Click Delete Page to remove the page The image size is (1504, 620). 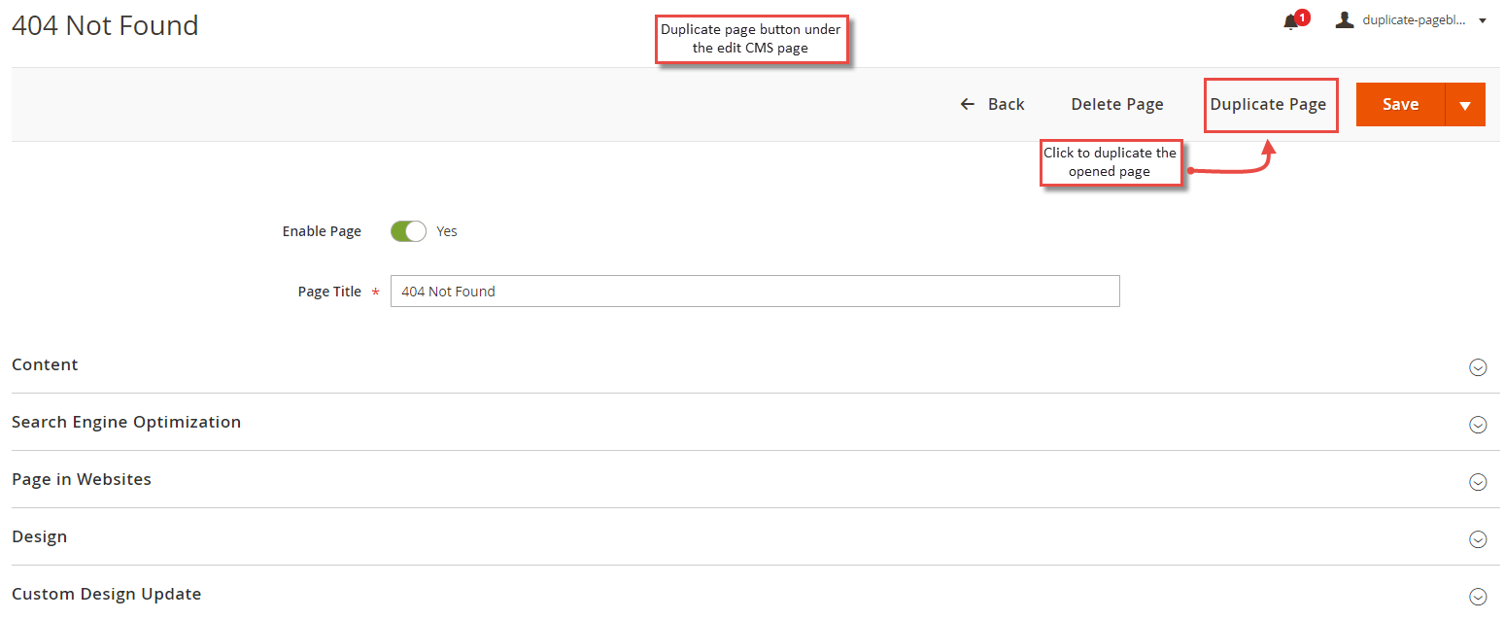(x=1116, y=104)
